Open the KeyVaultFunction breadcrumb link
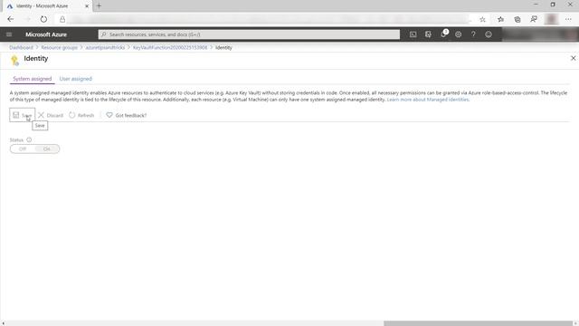The image size is (579, 326). pos(170,48)
